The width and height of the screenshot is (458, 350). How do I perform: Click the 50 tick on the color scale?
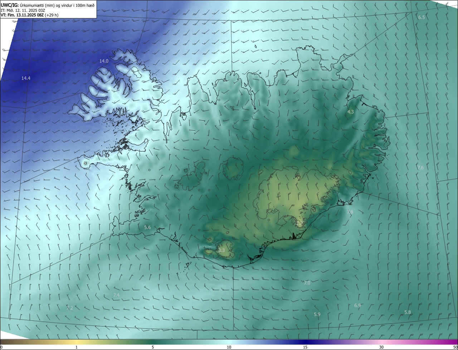455,347
